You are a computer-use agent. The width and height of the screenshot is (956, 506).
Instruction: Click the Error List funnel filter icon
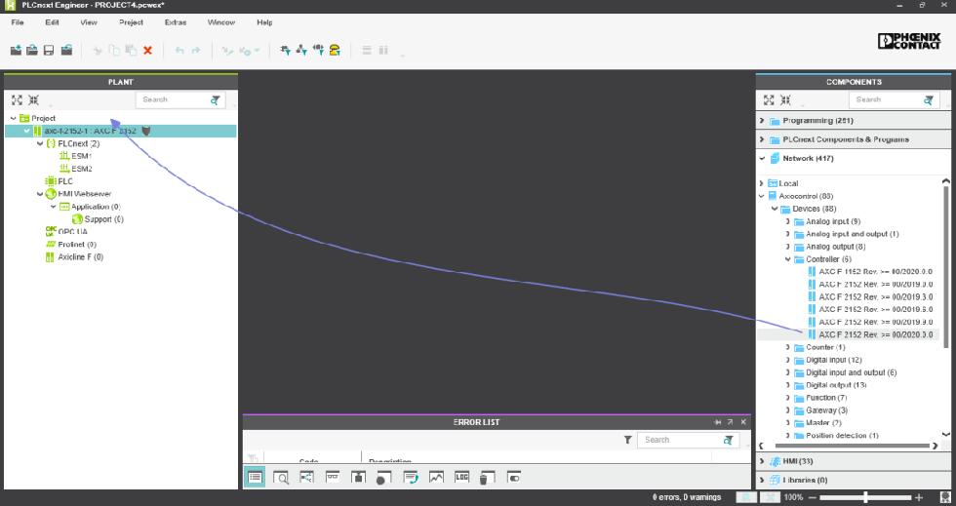coord(627,440)
